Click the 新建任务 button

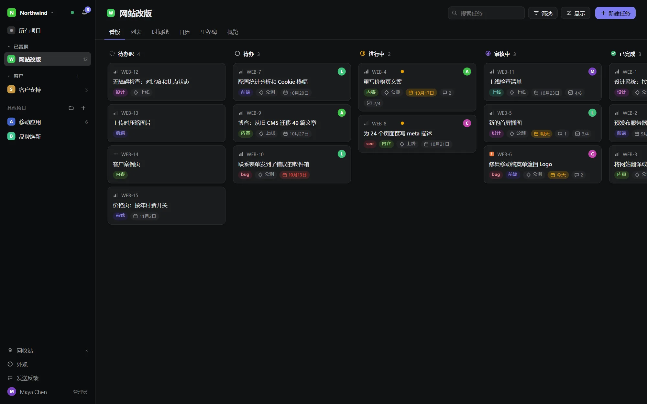pyautogui.click(x=615, y=13)
